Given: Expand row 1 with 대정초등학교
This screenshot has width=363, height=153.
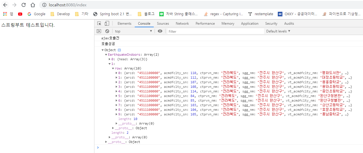Looking at the screenshot, I should [116, 78].
